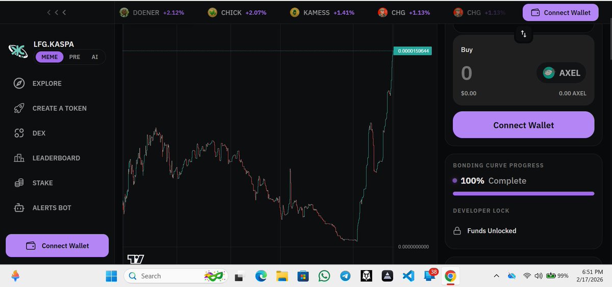Click the DEX swap icon
This screenshot has width=612, height=287.
[x=19, y=133]
